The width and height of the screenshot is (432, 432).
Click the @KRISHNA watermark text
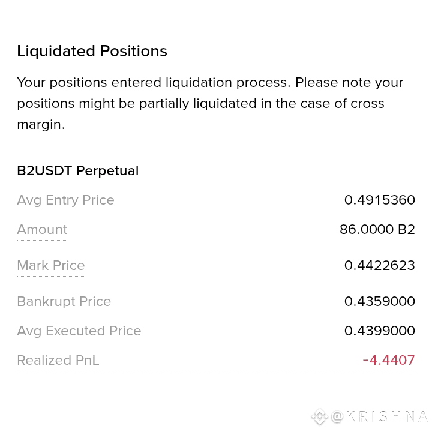(x=379, y=417)
